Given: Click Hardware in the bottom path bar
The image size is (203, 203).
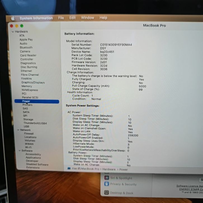Looking at the screenshot, I should 109,169.
